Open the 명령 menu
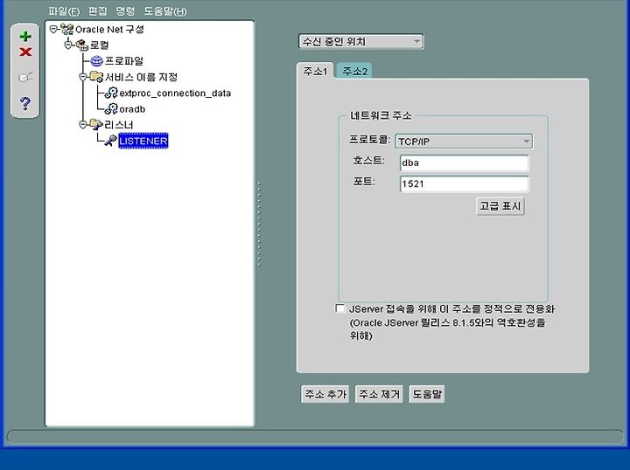Screen dimensions: 630x470 pos(125,11)
